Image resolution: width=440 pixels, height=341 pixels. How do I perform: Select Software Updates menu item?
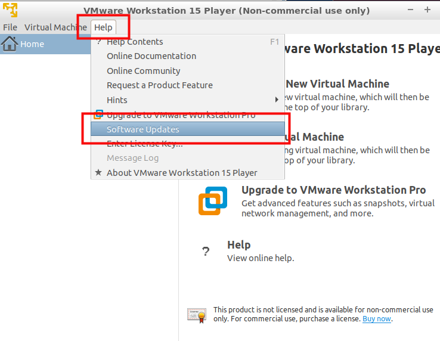click(x=188, y=129)
